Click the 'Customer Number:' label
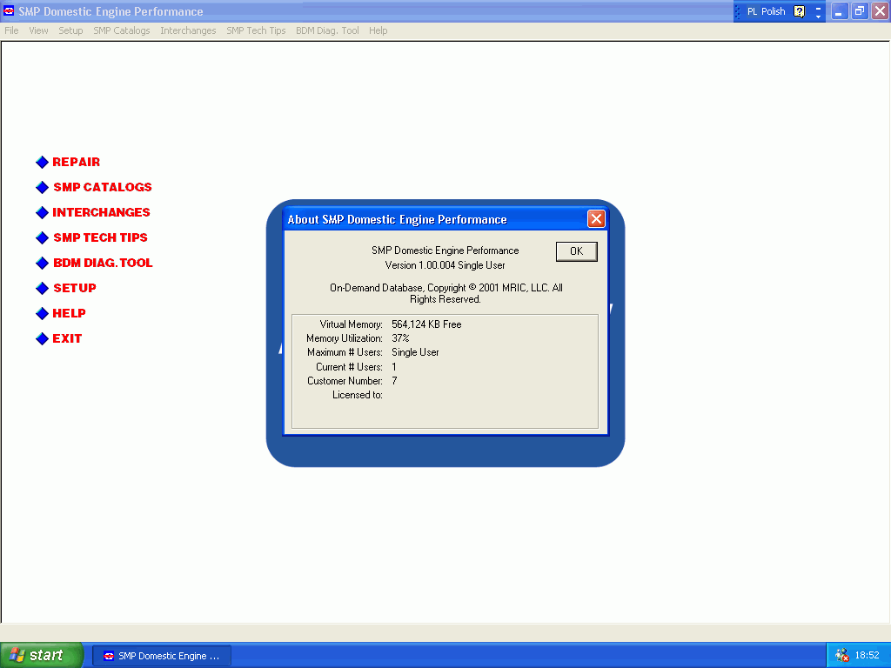The width and height of the screenshot is (891, 668). tap(345, 381)
